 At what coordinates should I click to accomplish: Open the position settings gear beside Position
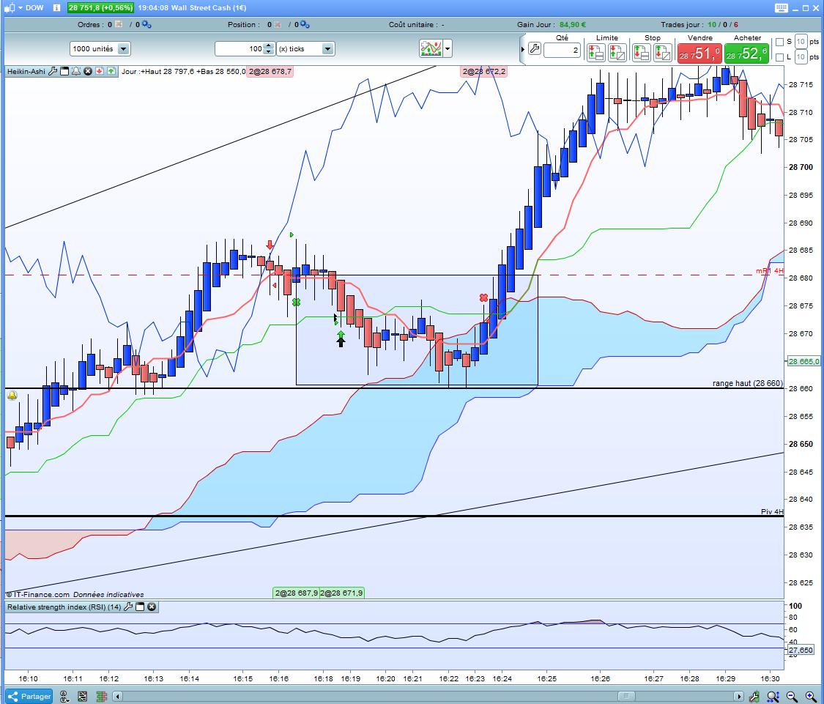[x=305, y=25]
